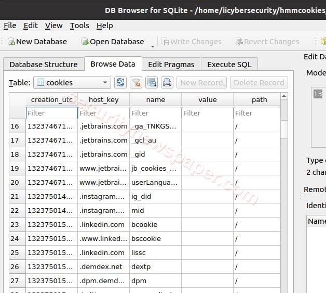This screenshot has width=326, height=293.
Task: Select host_key .jetbrains.com in row 17
Action: point(103,140)
